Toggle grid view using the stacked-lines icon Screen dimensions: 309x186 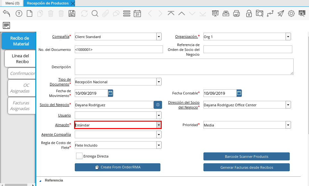126,13
